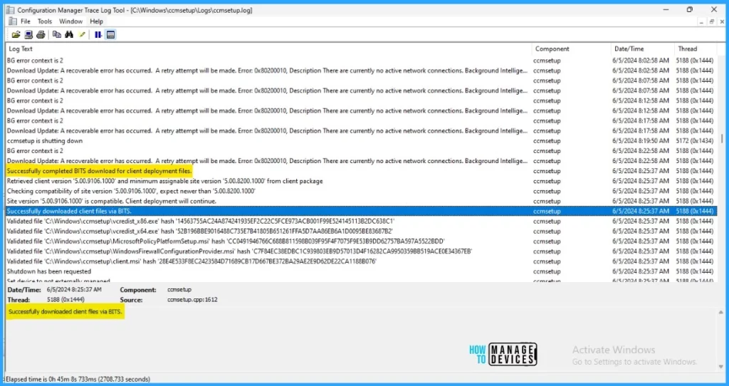
Task: Select the 'WindowsFirewallConfigurationProvider.msi' validated row
Action: (361, 251)
